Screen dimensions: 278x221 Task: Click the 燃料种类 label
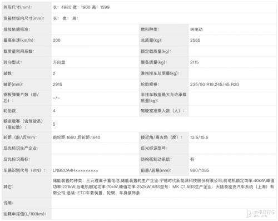(x=150, y=30)
